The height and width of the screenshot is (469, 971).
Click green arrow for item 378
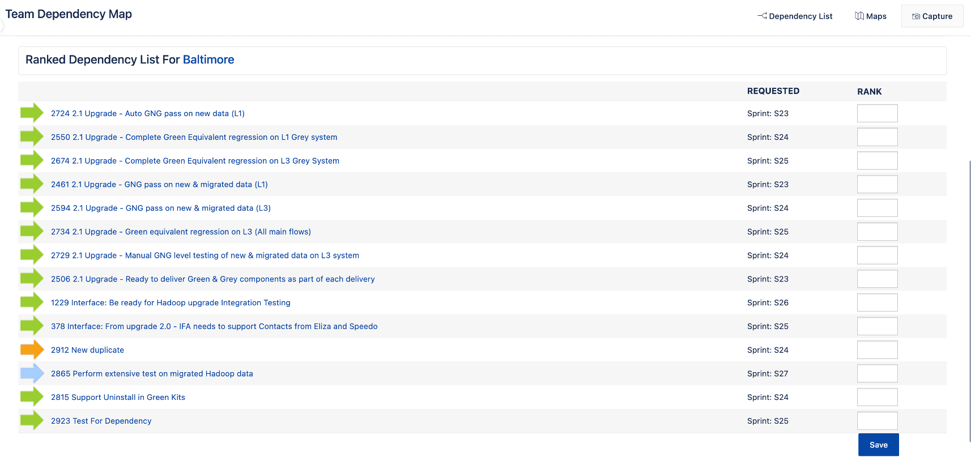click(x=32, y=326)
